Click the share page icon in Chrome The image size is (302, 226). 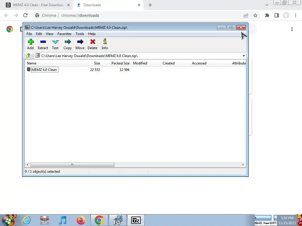coord(246,15)
